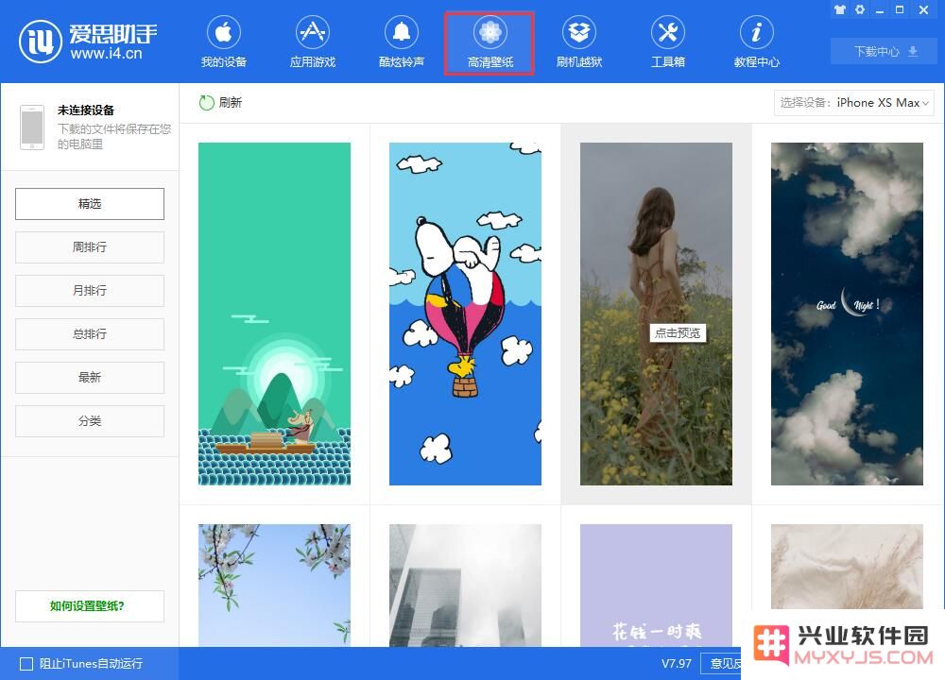
Task: Click the V7.97 version text
Action: pos(677,664)
